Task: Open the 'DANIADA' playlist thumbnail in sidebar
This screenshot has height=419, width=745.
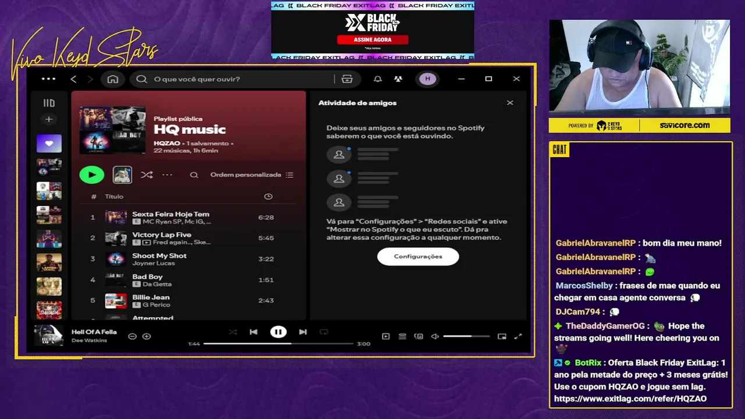Action: click(49, 310)
